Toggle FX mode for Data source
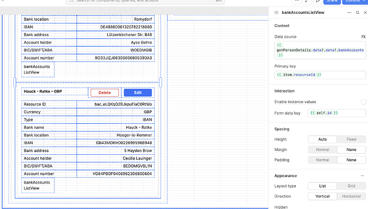Screen dimensions: 368x209 [x=363, y=37]
